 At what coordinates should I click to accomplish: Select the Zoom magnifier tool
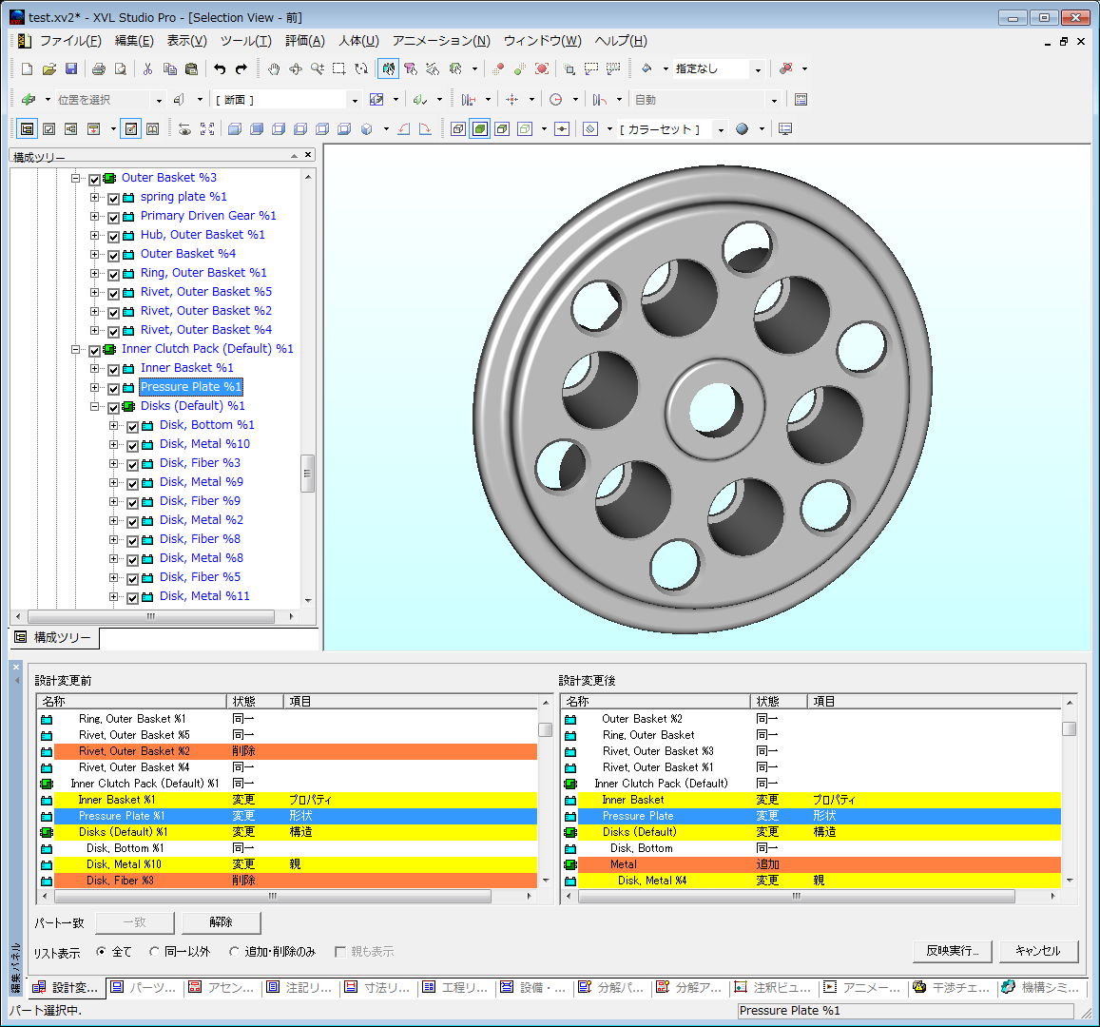318,68
